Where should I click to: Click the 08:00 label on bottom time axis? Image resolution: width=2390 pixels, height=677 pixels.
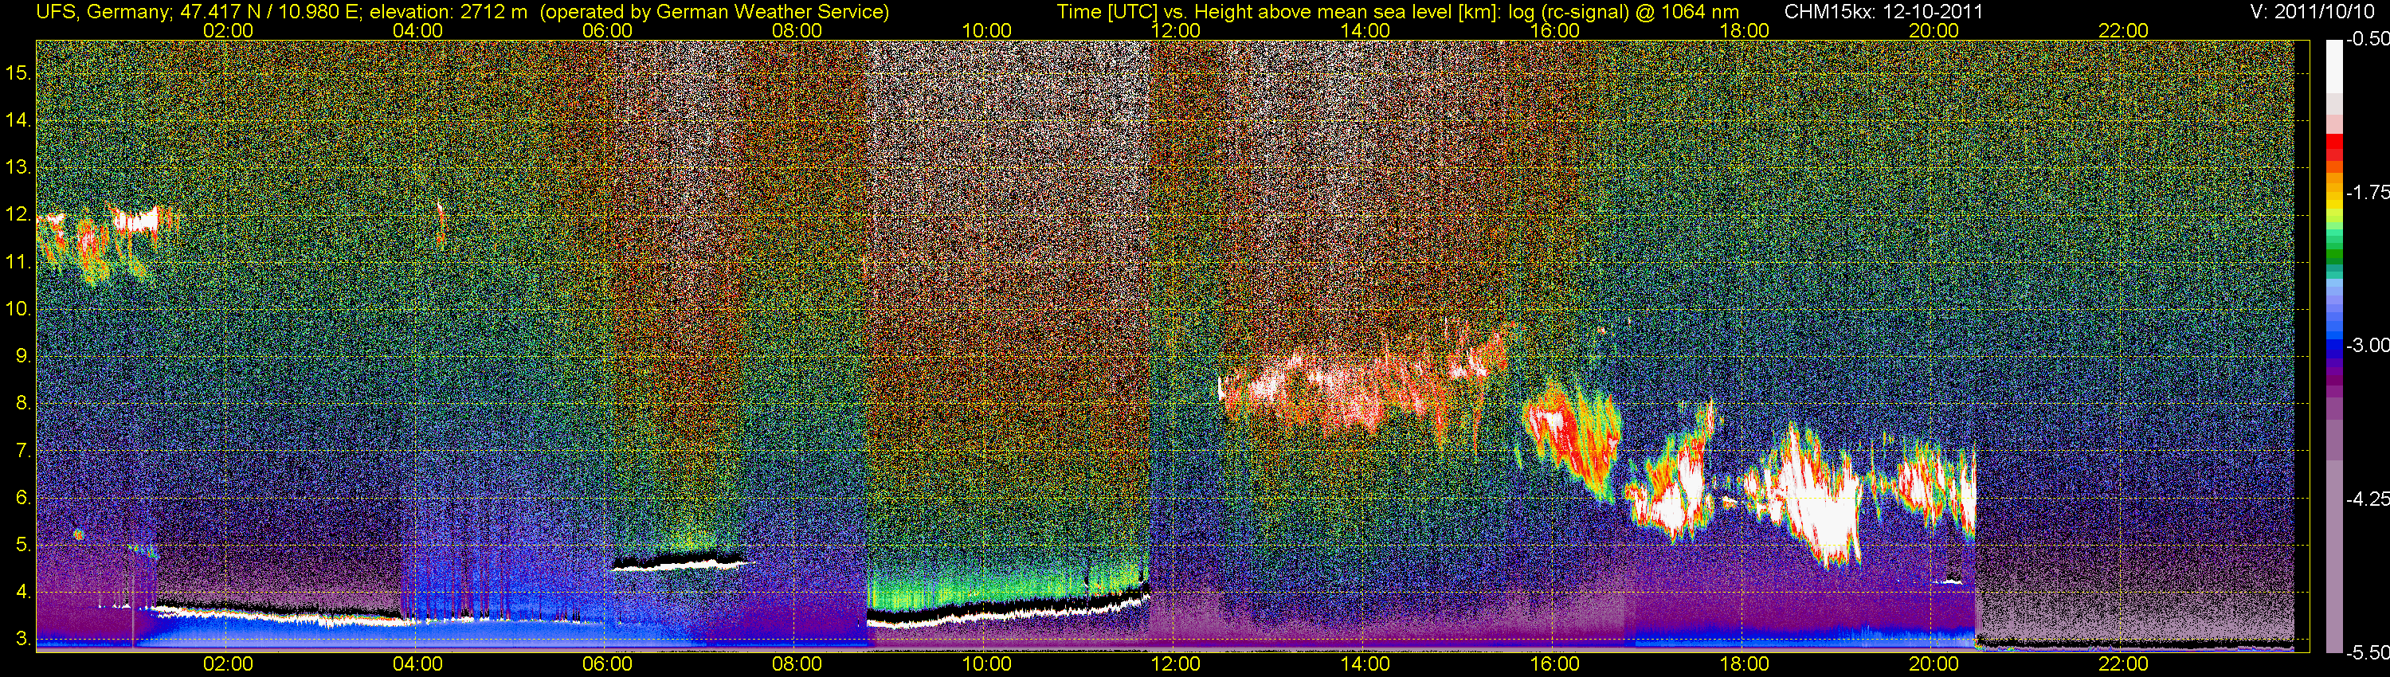pyautogui.click(x=797, y=664)
